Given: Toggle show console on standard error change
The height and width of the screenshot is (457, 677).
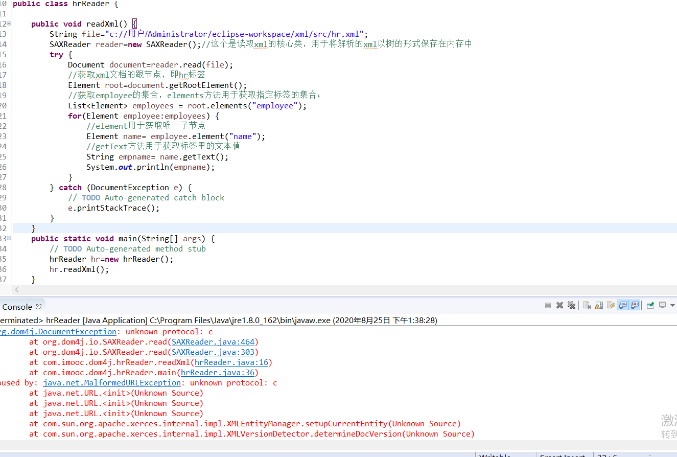Looking at the screenshot, I should coord(635,305).
